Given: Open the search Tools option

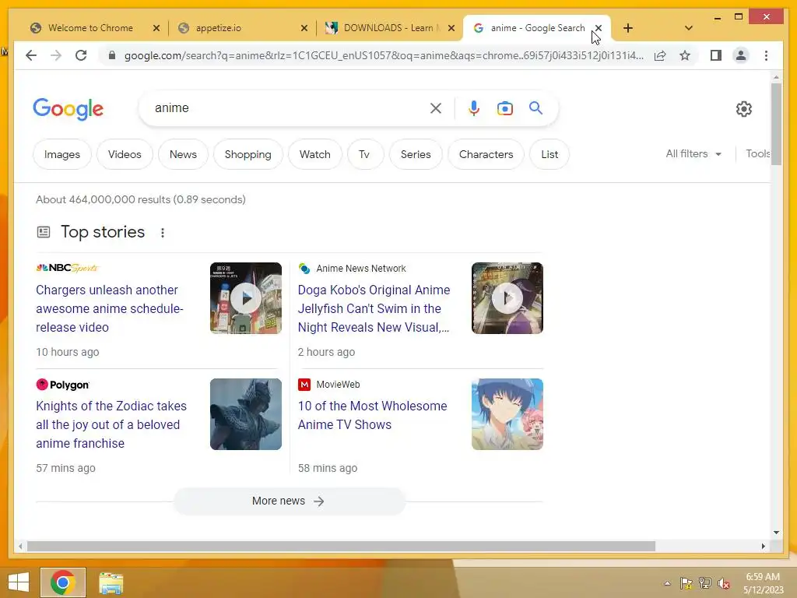Looking at the screenshot, I should coord(758,153).
